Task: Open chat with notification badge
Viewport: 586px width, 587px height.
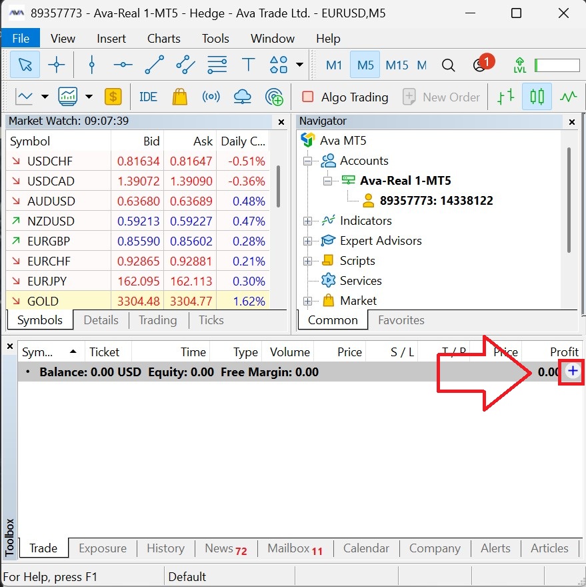Action: (483, 63)
